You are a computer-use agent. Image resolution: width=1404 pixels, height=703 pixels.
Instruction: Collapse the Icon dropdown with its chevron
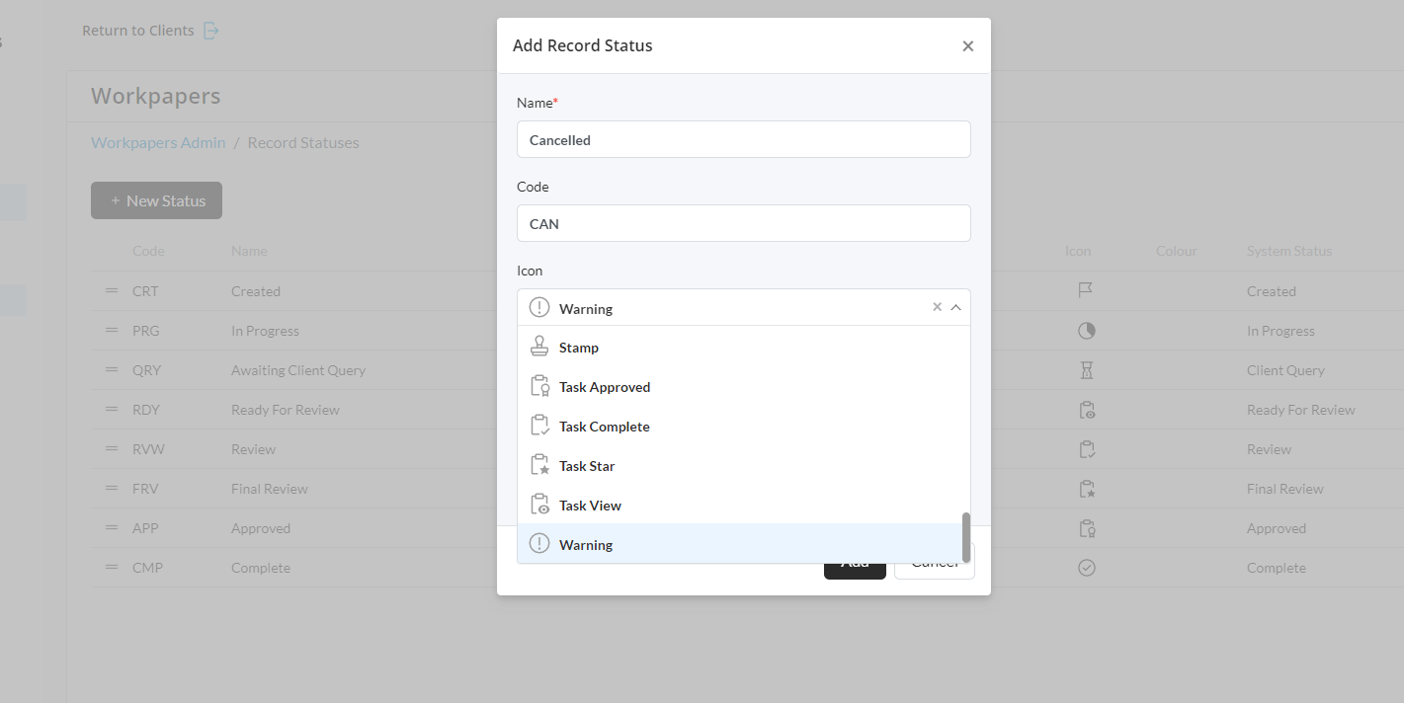pos(954,307)
